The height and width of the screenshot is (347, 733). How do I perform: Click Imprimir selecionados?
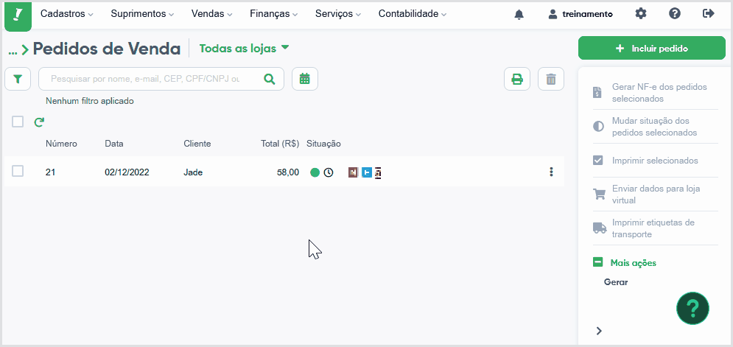coord(655,161)
